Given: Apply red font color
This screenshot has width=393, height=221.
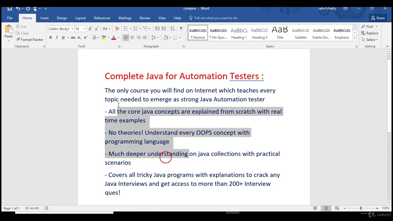Looking at the screenshot, I should click(x=114, y=37).
